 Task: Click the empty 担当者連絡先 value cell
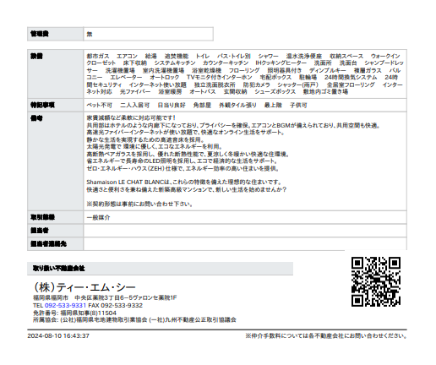245,243
